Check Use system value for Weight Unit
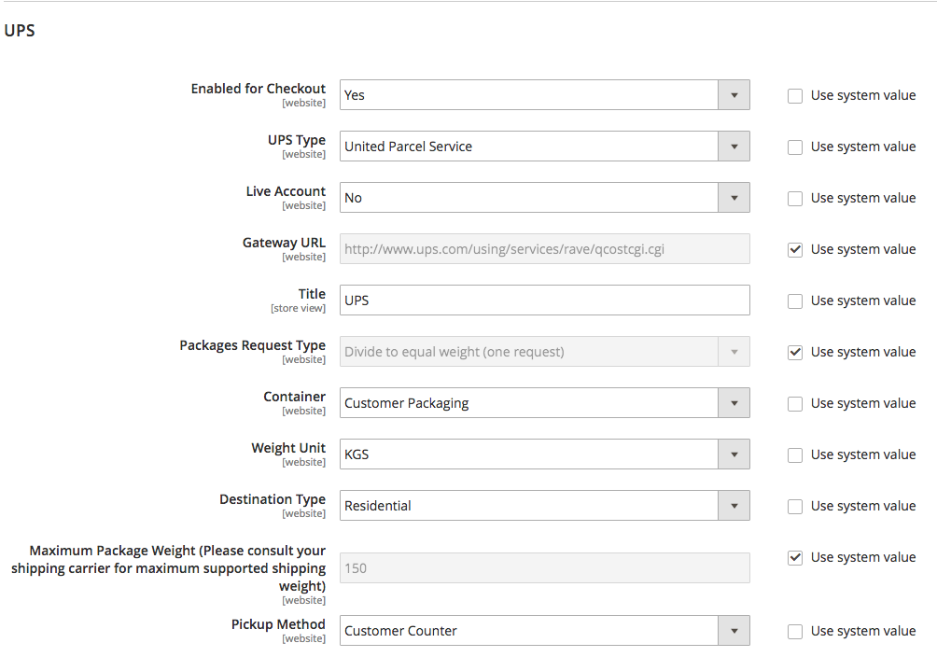Viewport: 937px width, 657px height. (794, 454)
